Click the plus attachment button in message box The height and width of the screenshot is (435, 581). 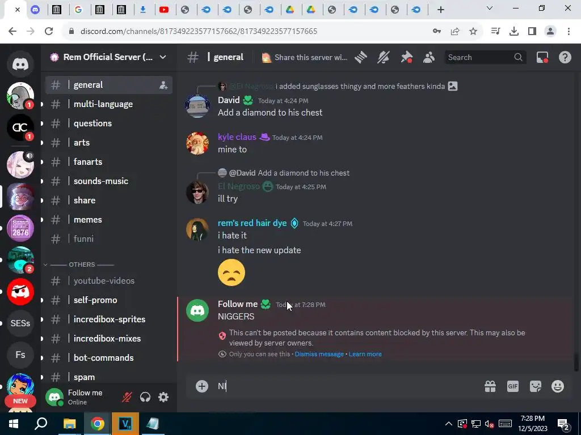[202, 386]
